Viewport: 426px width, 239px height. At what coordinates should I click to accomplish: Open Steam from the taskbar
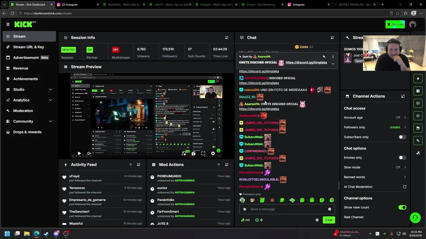[x=46, y=234]
